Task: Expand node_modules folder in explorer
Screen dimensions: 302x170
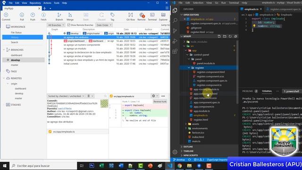Action: [184, 42]
